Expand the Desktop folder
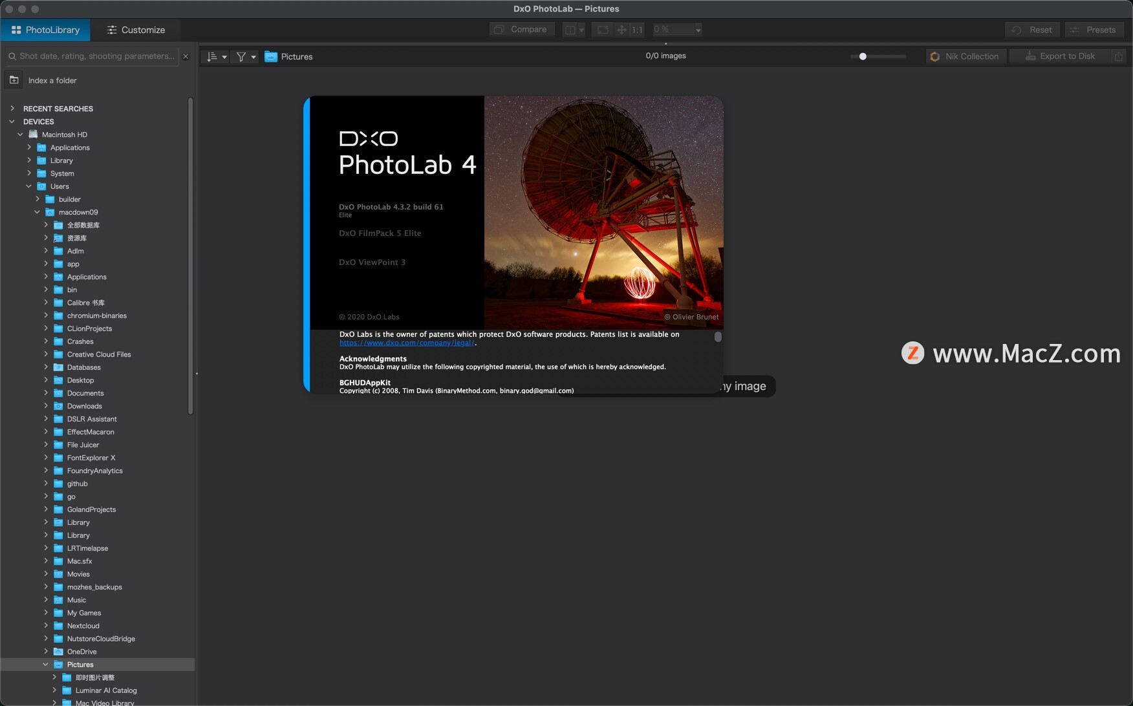1133x706 pixels. 46,380
